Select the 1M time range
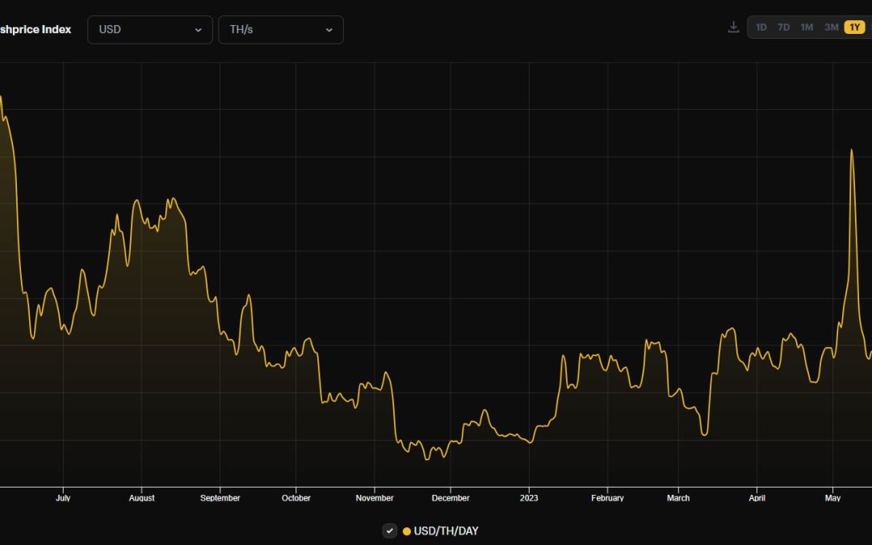872x545 pixels. (x=807, y=27)
